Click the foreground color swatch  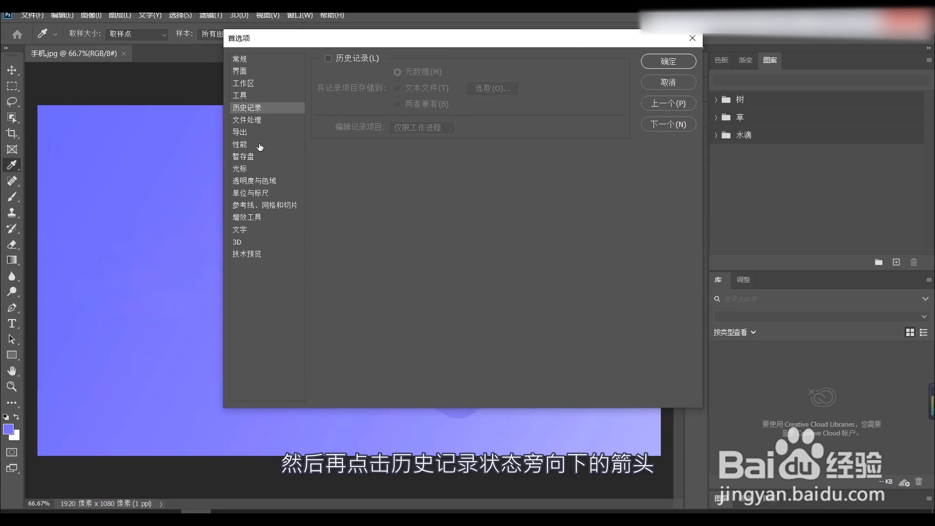[8, 429]
